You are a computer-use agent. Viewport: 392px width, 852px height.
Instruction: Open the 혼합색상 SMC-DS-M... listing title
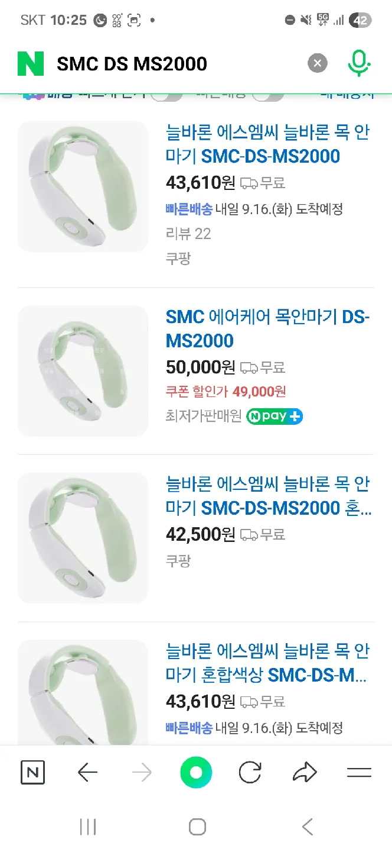click(267, 663)
